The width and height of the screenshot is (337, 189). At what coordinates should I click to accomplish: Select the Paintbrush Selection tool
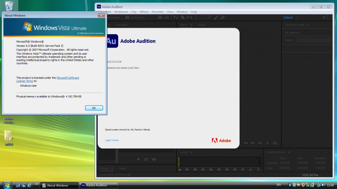(x=216, y=17)
